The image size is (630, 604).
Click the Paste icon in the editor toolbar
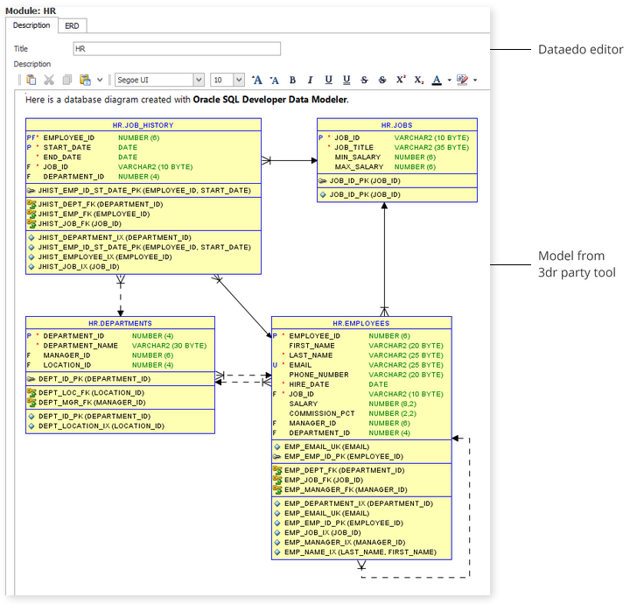tap(31, 80)
